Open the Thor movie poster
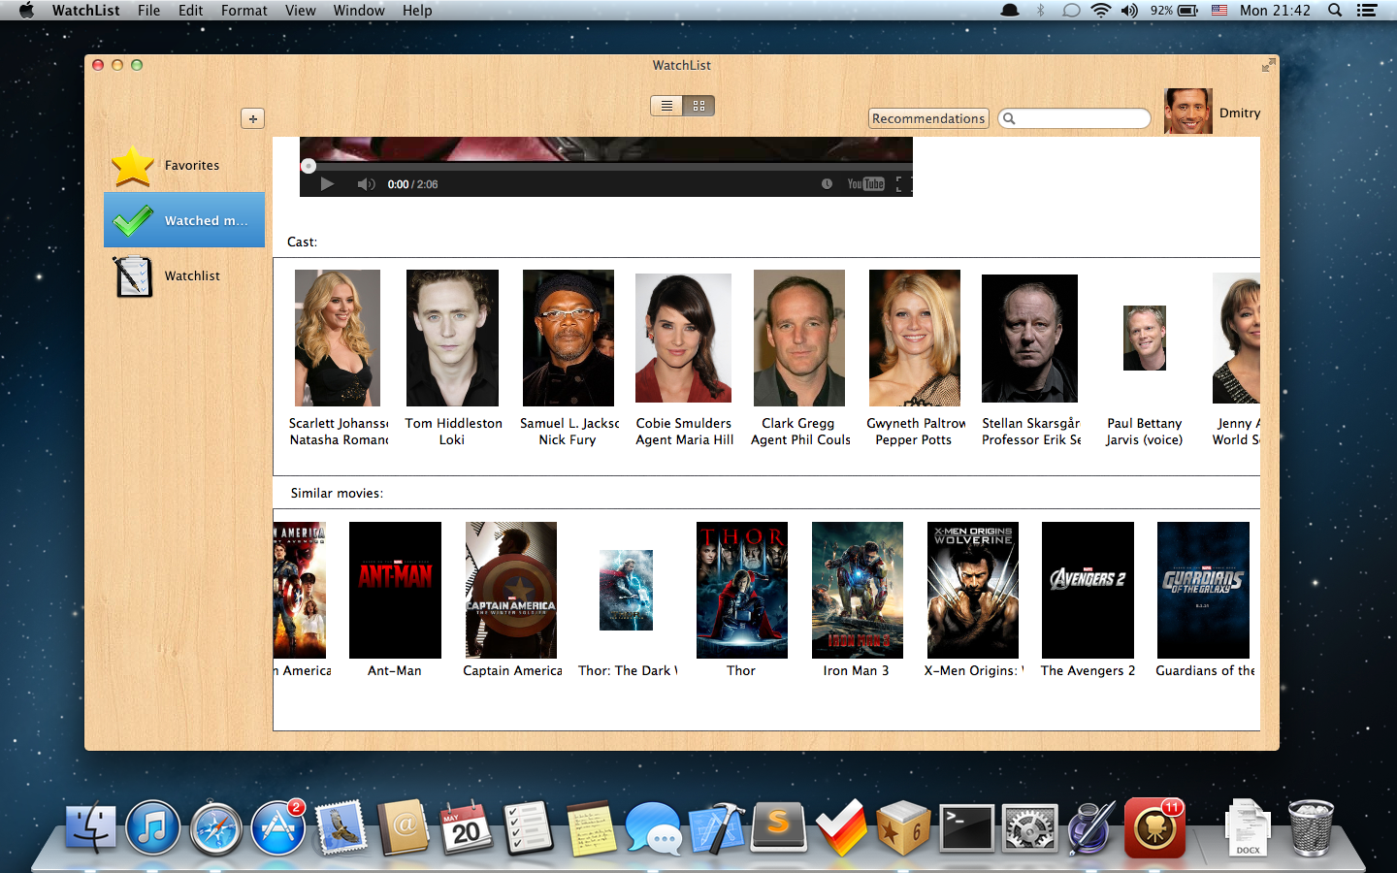Screen dimensions: 1397x873 (x=742, y=590)
